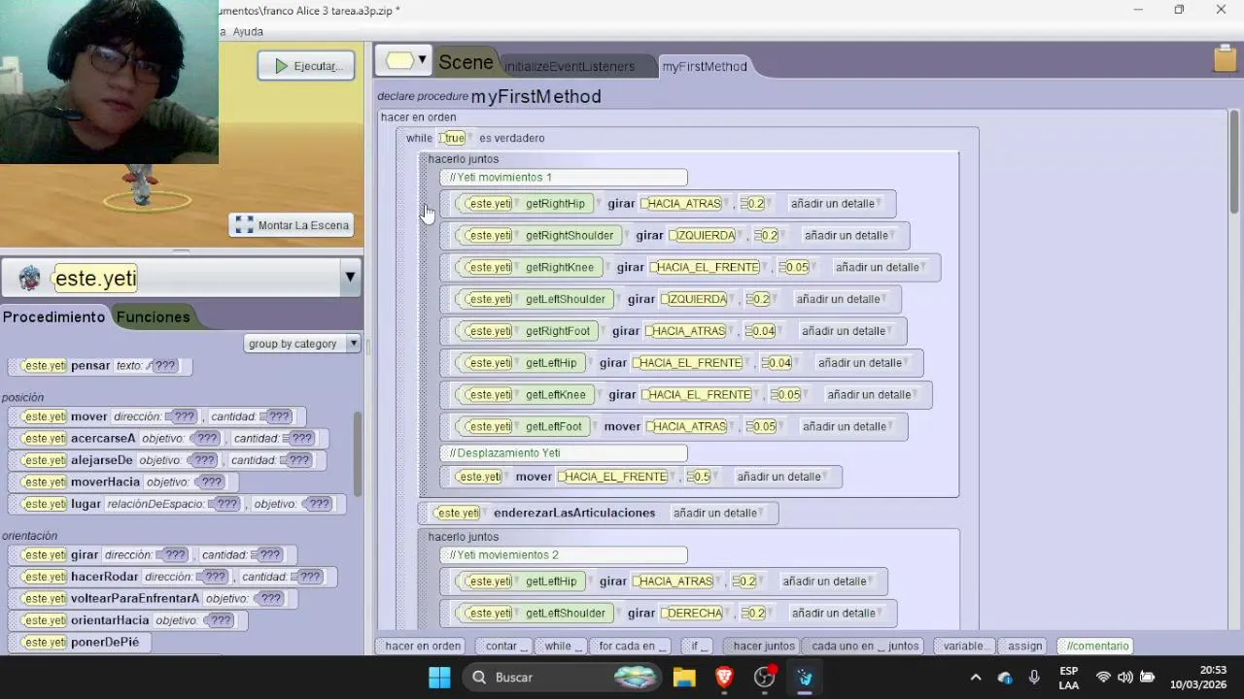Open the ESP LAA language switcher
The width and height of the screenshot is (1244, 699).
point(1069,678)
